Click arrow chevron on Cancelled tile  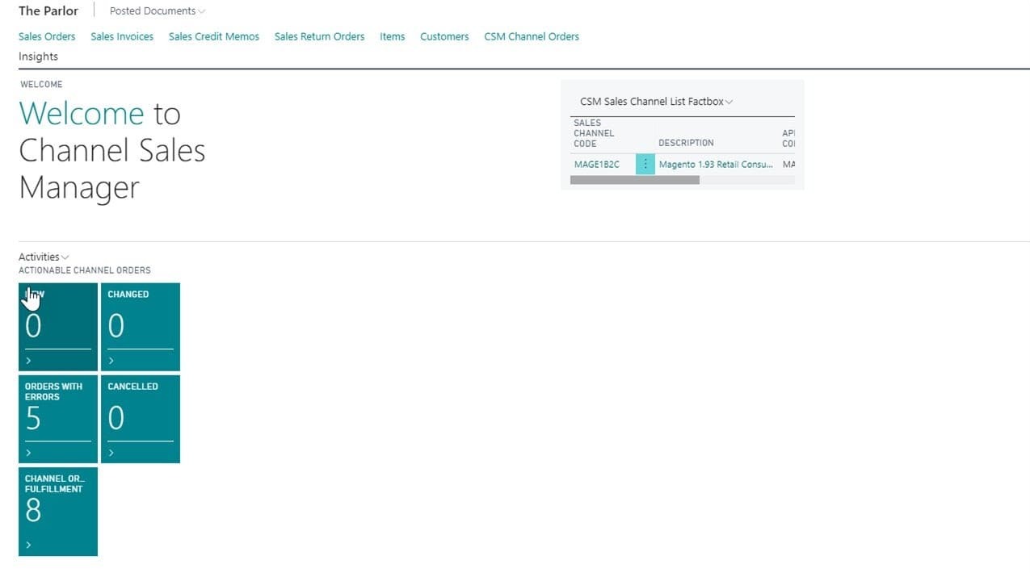tap(111, 453)
